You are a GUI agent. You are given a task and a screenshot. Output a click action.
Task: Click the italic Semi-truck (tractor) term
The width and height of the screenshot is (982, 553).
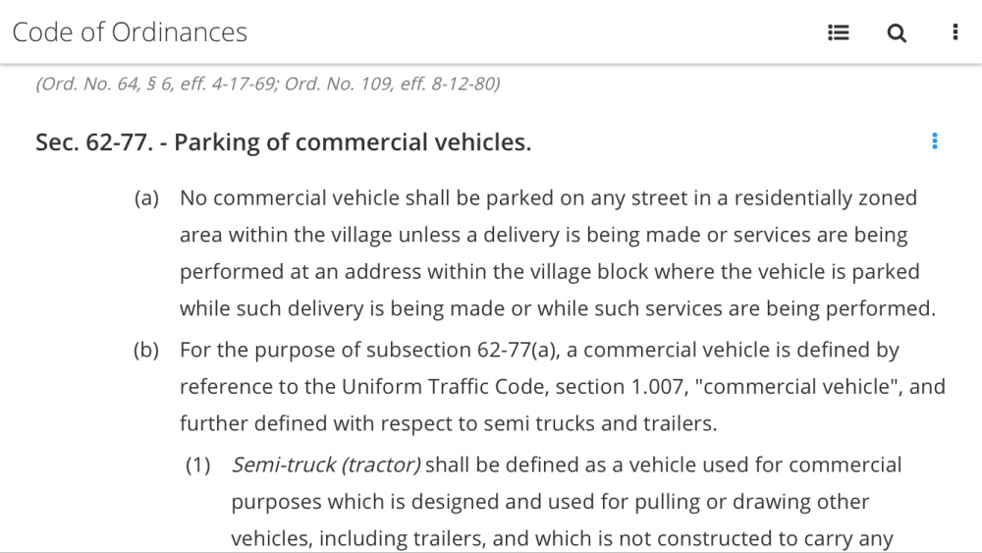tap(326, 465)
